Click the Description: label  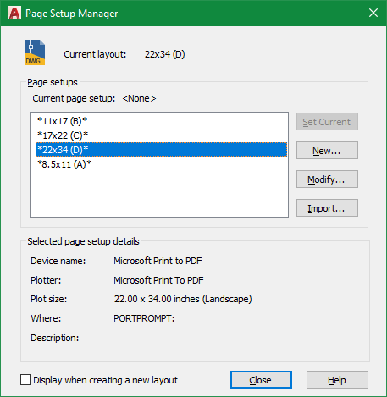coord(55,338)
